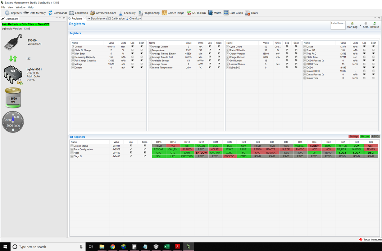Open the Watch tool
Screen dimensions: 382x251
pyautogui.click(x=215, y=13)
